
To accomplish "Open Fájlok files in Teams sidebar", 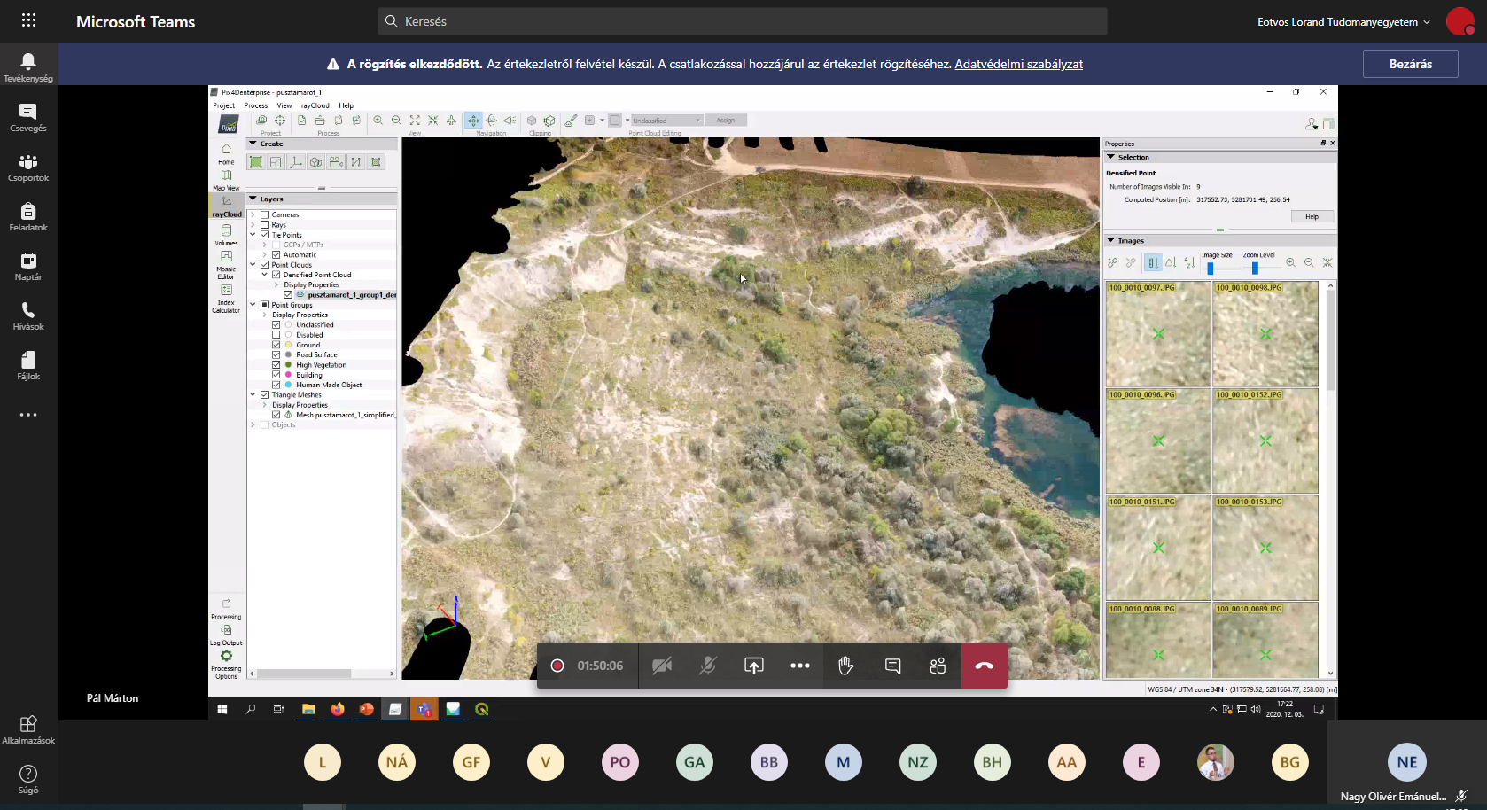I will click(x=28, y=365).
